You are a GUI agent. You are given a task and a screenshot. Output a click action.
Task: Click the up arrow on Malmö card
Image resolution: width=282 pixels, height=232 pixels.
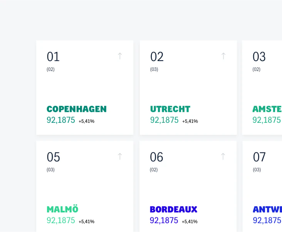pyautogui.click(x=120, y=156)
